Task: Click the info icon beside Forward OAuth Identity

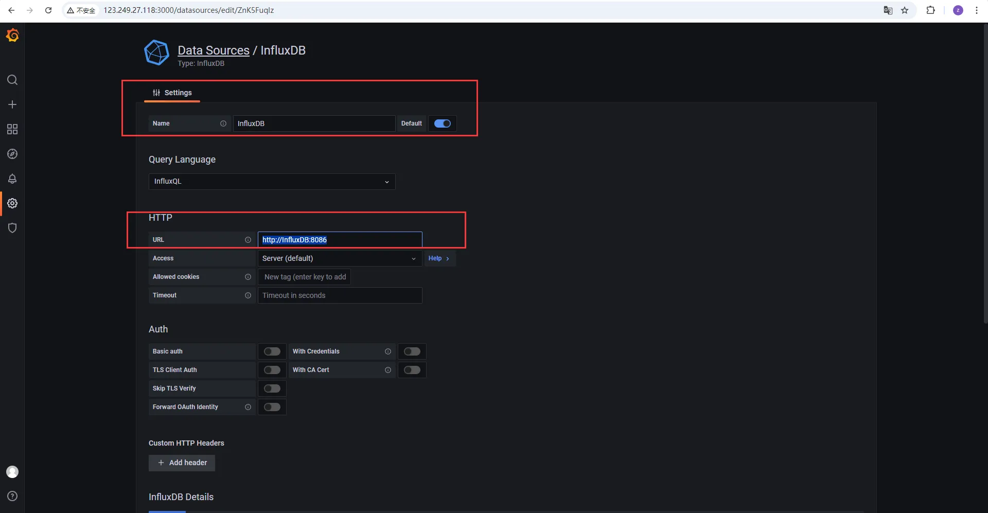Action: [248, 407]
